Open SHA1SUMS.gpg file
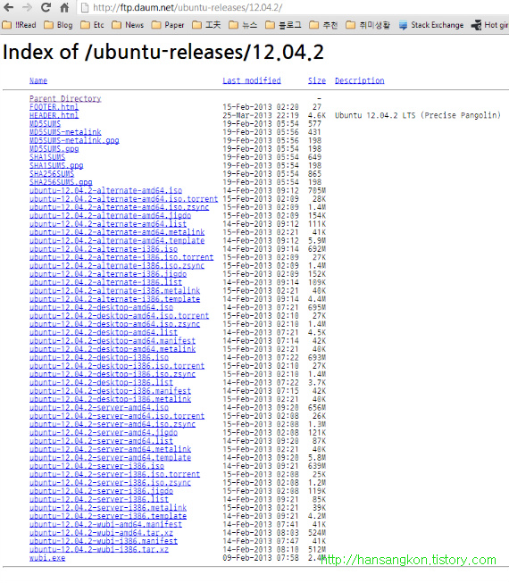 click(x=56, y=165)
